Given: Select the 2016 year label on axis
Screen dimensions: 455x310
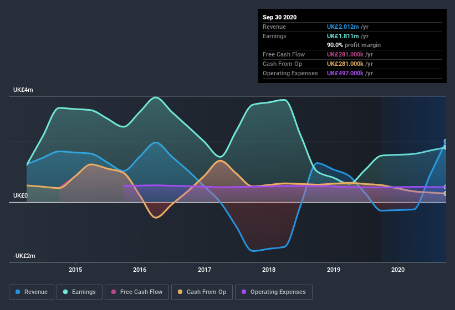Looking at the screenshot, I should tap(140, 270).
